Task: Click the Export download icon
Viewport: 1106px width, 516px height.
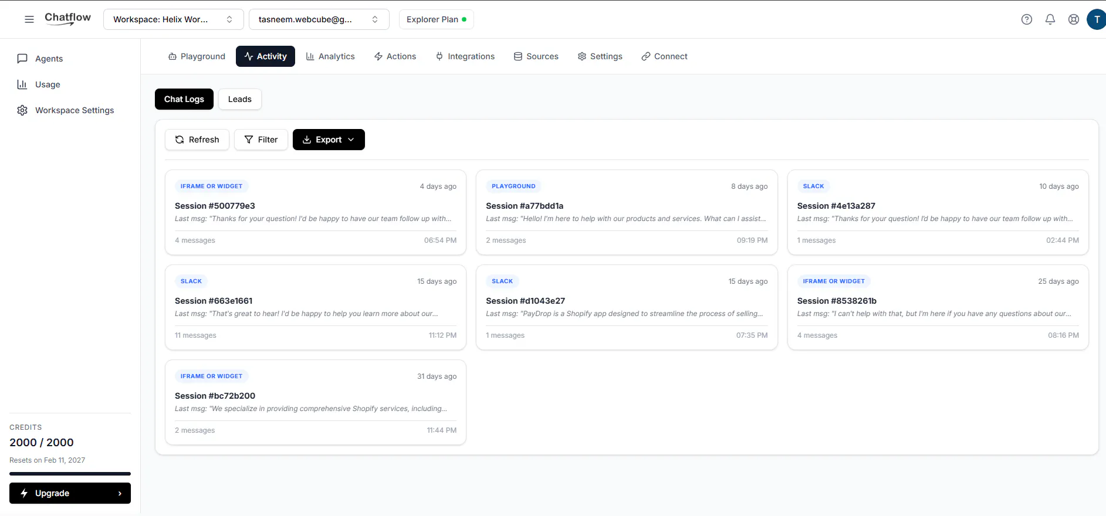Action: tap(307, 140)
